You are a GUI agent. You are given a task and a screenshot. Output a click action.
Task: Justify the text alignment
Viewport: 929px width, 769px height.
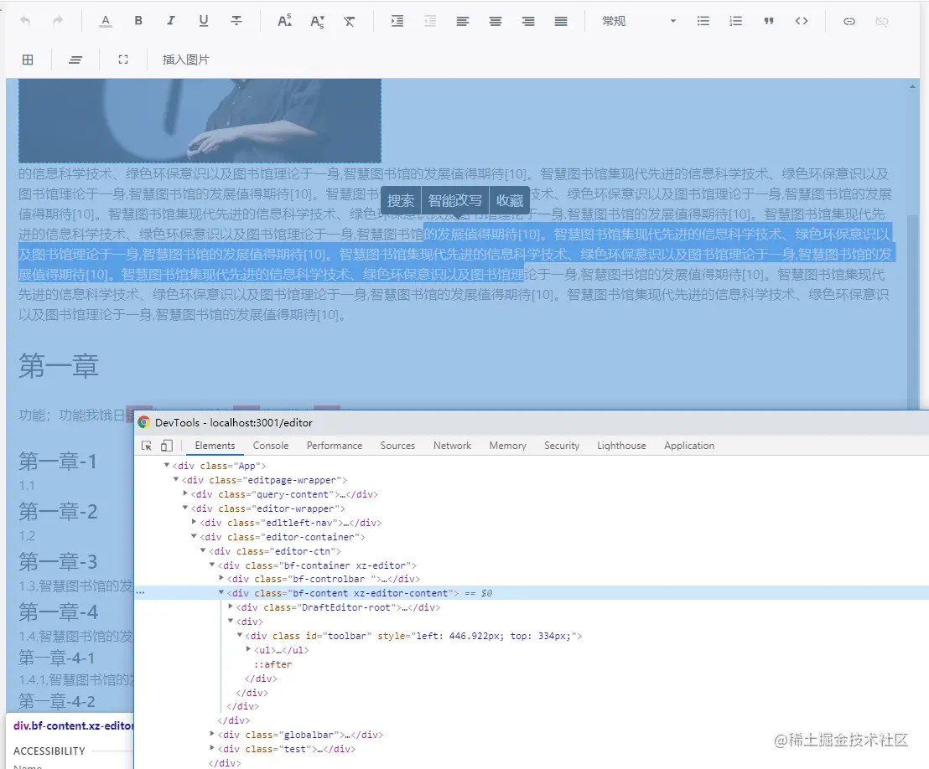(x=560, y=21)
